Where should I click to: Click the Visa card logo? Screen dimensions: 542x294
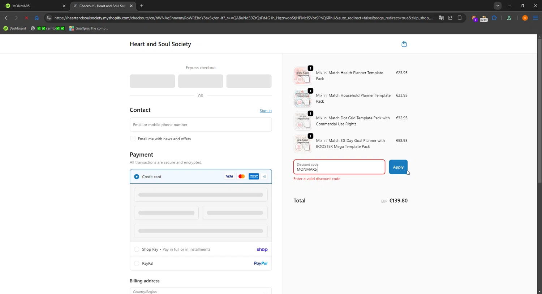pyautogui.click(x=229, y=176)
